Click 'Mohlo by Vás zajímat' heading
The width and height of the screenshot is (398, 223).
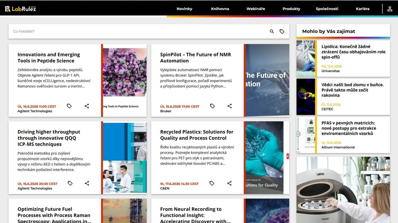coord(329,31)
